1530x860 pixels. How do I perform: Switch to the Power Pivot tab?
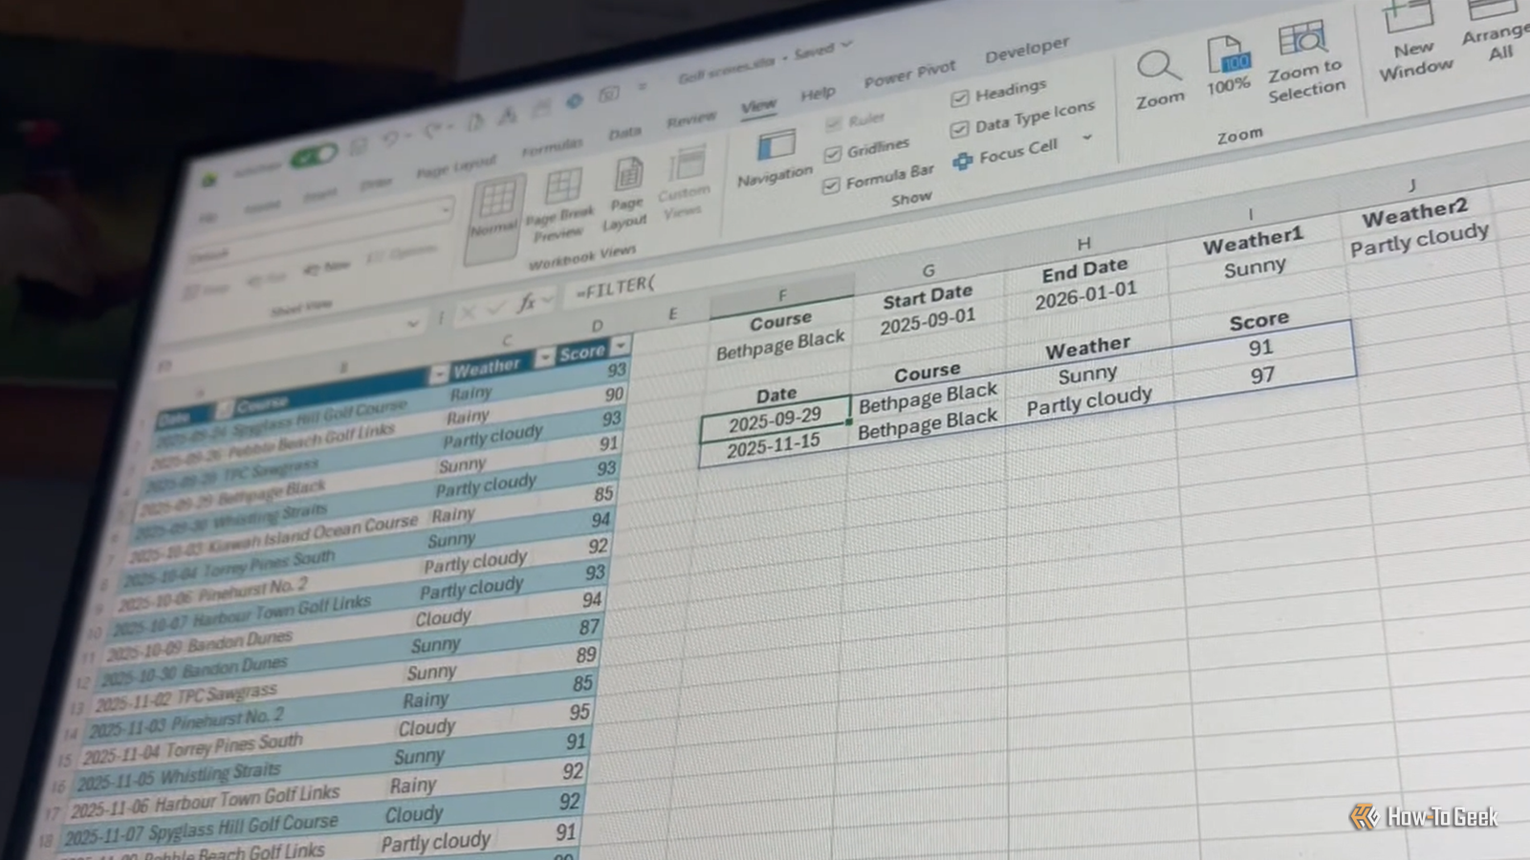coord(909,74)
